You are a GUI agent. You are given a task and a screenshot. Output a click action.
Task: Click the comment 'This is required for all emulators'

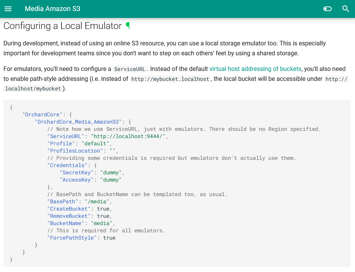click(106, 230)
